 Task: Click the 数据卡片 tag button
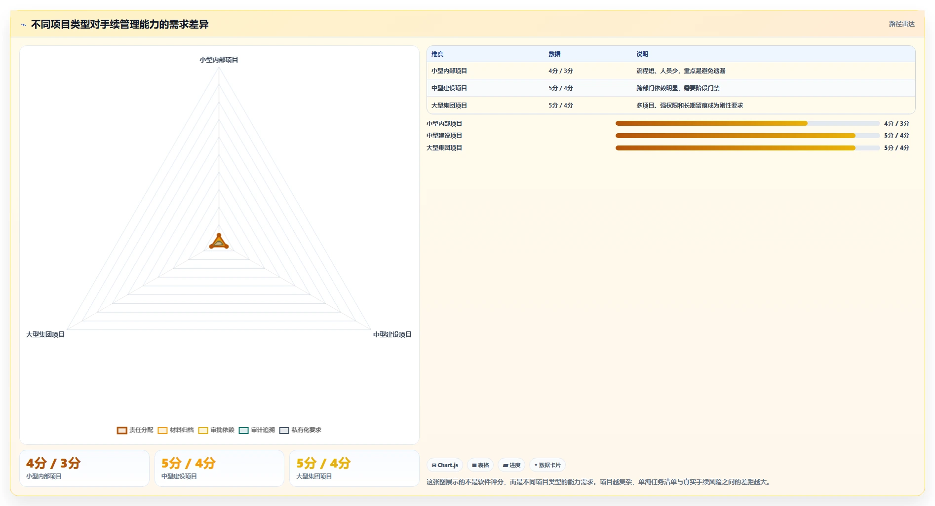(547, 465)
